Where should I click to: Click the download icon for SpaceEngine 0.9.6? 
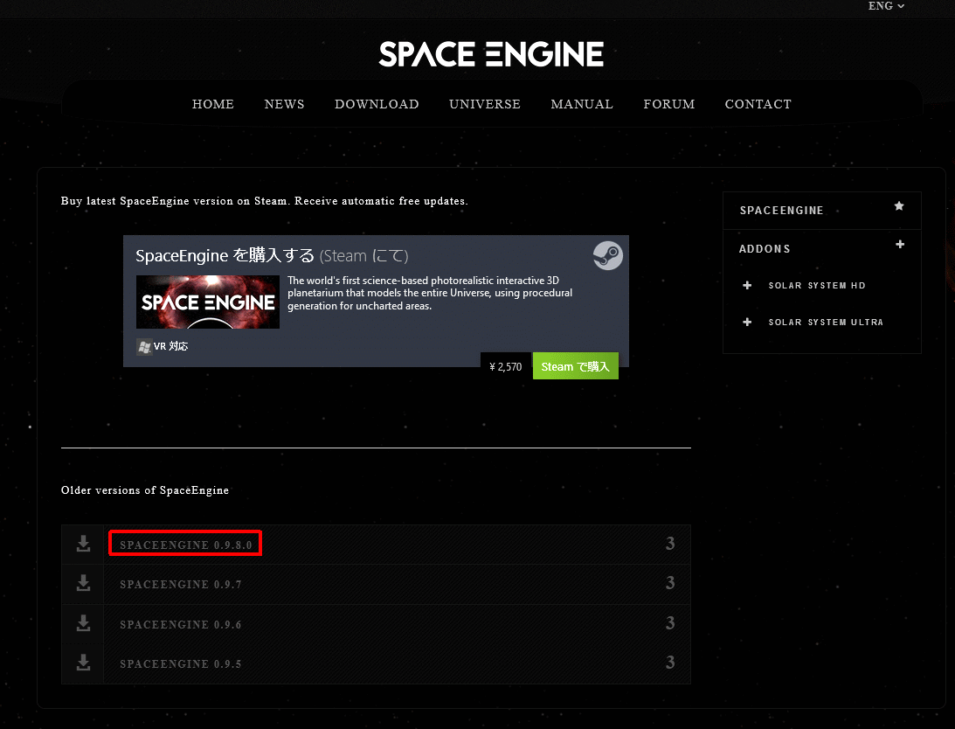(83, 623)
